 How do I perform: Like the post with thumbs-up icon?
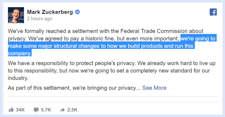11,110
